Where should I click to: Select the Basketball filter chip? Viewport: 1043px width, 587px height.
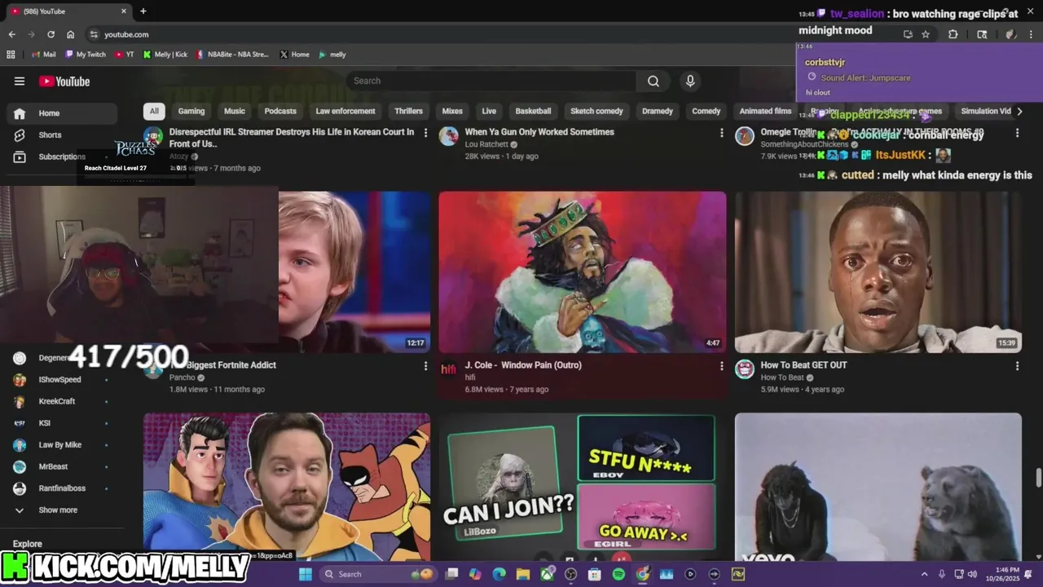pyautogui.click(x=533, y=111)
